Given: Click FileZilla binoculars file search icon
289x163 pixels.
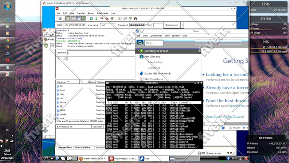Looking at the screenshot, I should click(136, 18).
